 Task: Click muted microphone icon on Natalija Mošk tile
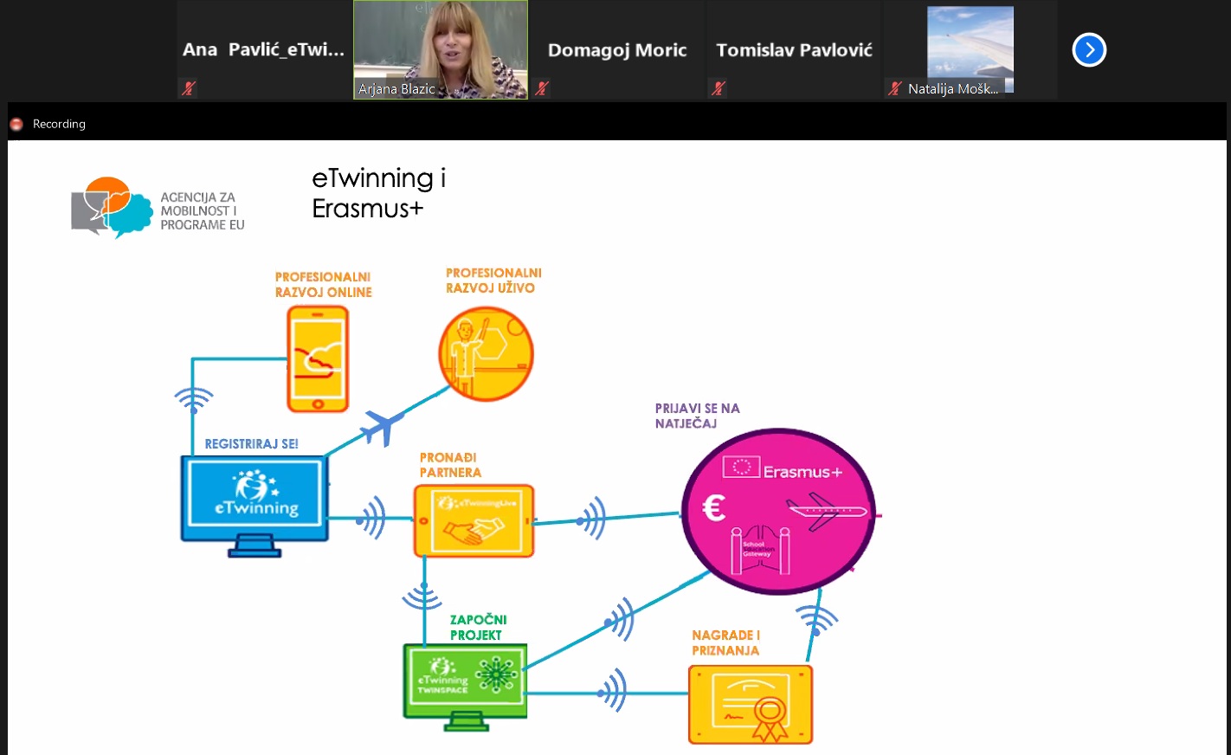(895, 88)
